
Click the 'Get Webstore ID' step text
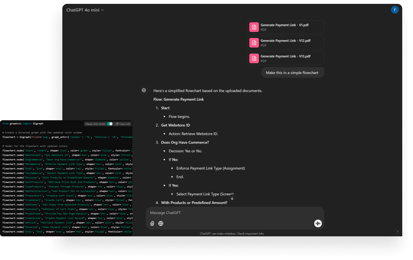176,125
